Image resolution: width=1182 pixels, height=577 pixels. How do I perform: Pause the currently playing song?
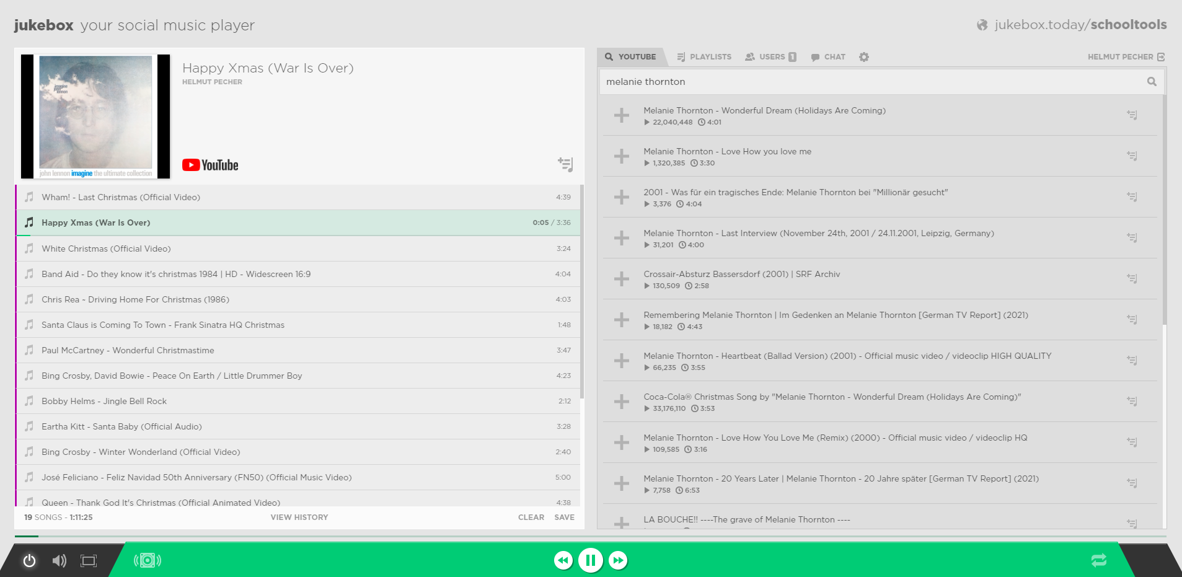(x=591, y=560)
